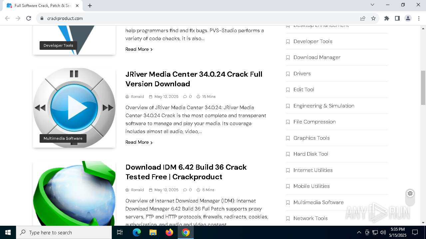Click May 13, 2025 date on JRiver post
426x239 pixels.
point(166,97)
